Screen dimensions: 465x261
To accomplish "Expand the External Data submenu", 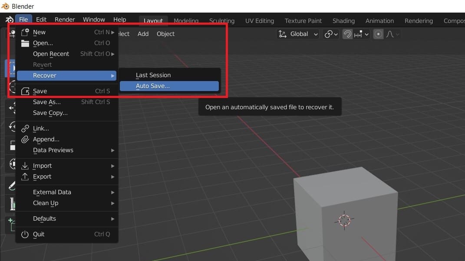I will [x=67, y=192].
